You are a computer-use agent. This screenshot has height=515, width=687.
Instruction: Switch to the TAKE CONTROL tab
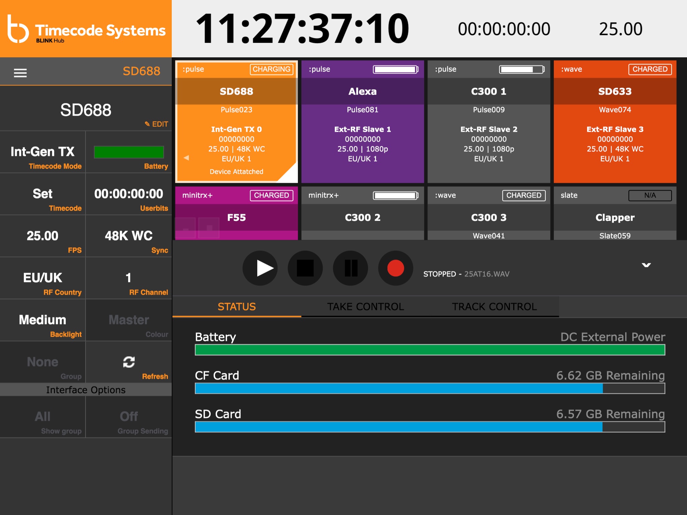coord(365,306)
